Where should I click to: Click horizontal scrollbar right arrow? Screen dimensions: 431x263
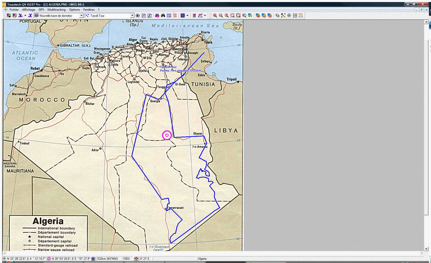coord(422,253)
